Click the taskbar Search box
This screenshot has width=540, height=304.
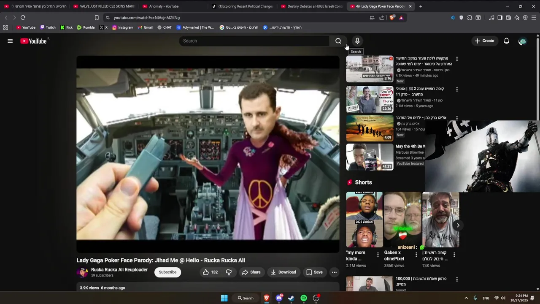pyautogui.click(x=245, y=298)
